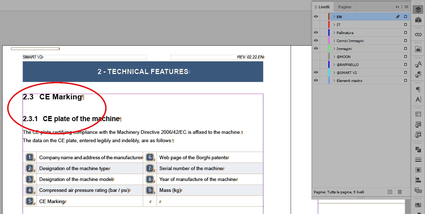Toggle visibility of the Immagini layer
425x214 pixels.
point(316,49)
